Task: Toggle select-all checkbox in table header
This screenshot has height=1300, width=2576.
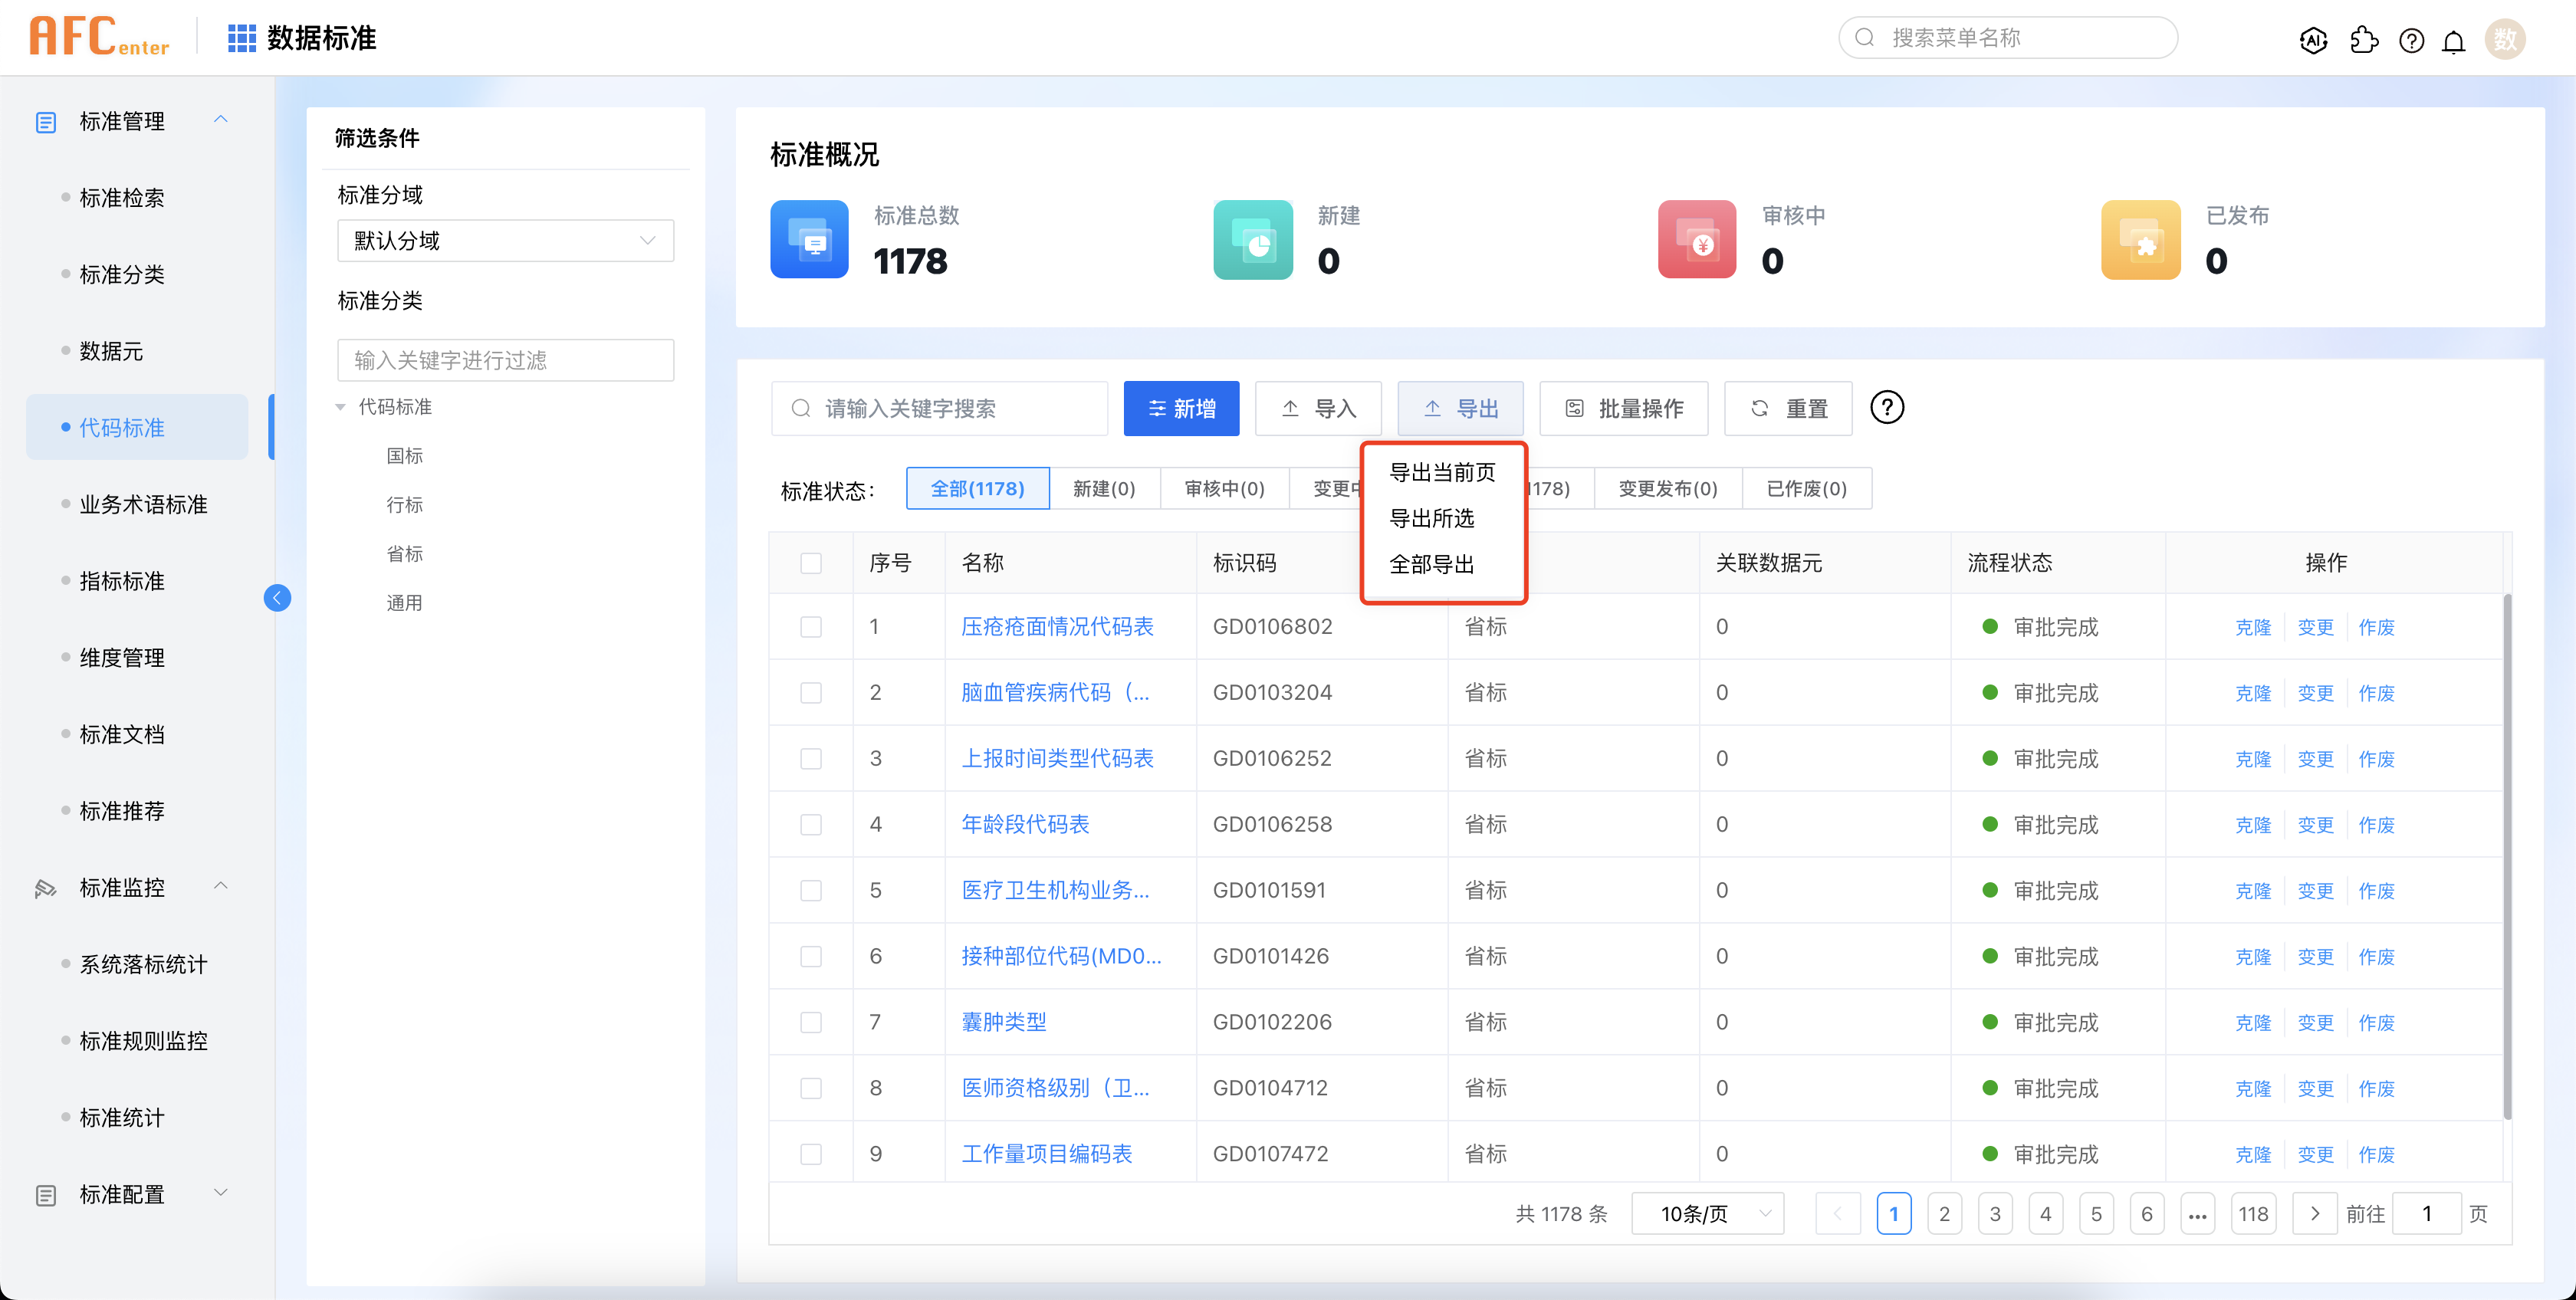Action: coord(811,563)
